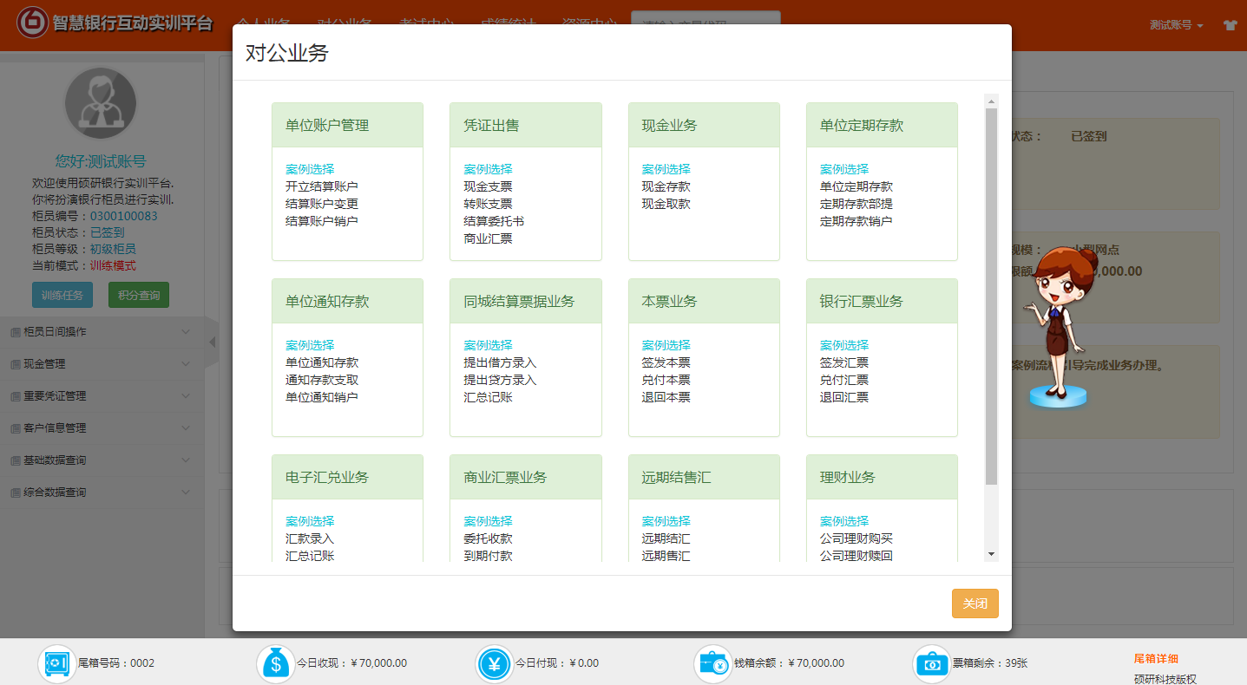The height and width of the screenshot is (685, 1247).
Task: Open the 测试账号 account dropdown
Action: (1176, 25)
